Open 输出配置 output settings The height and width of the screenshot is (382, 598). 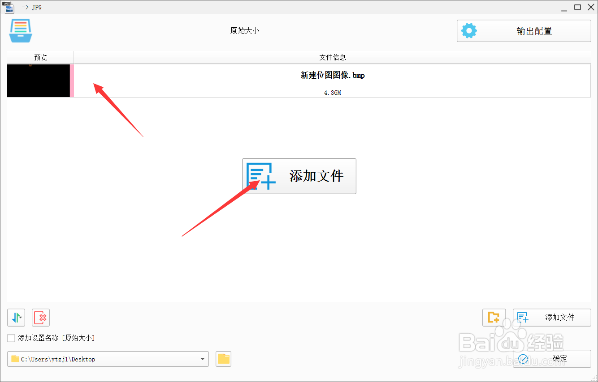point(524,31)
